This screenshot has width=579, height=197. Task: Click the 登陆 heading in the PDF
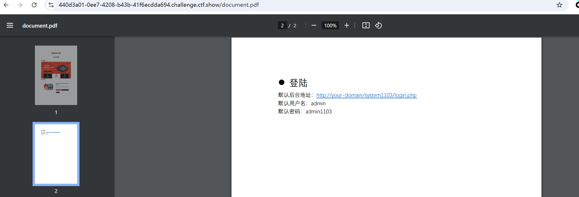click(298, 83)
